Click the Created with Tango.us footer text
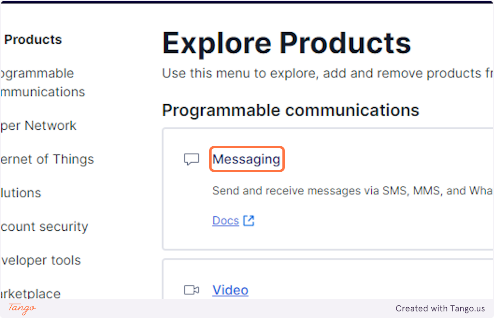Viewport: 494px width, 318px height. (x=440, y=308)
